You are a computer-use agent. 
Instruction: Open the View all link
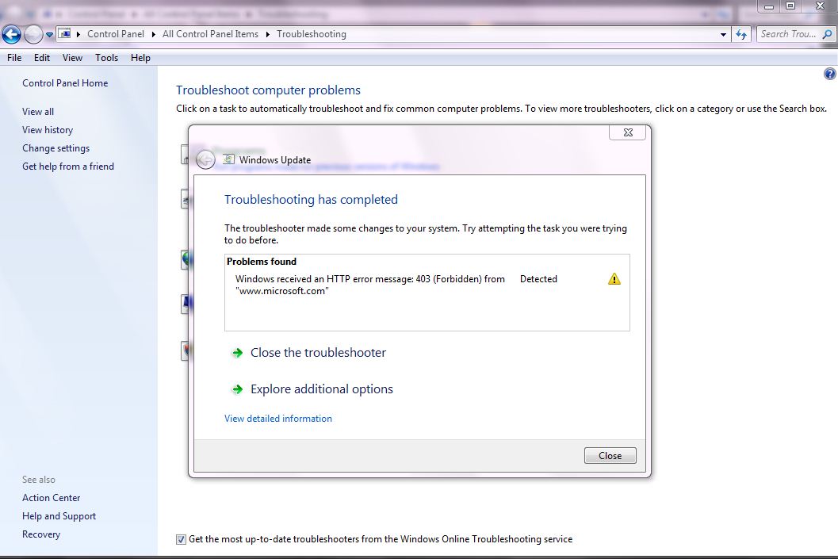38,112
